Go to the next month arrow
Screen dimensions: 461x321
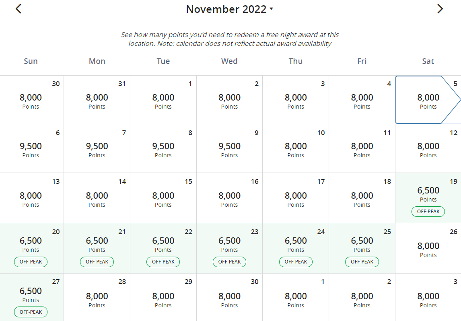(440, 9)
